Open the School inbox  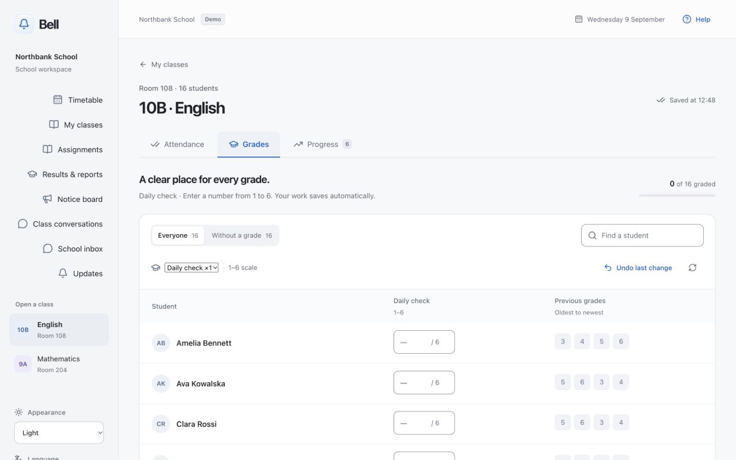click(73, 249)
